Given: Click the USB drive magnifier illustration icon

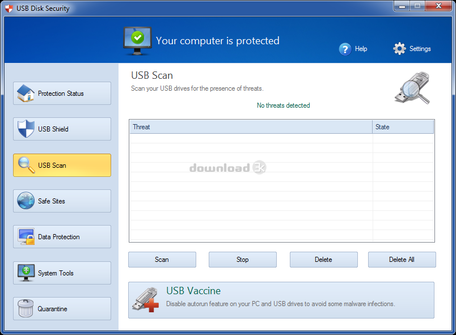Looking at the screenshot, I should pyautogui.click(x=412, y=88).
